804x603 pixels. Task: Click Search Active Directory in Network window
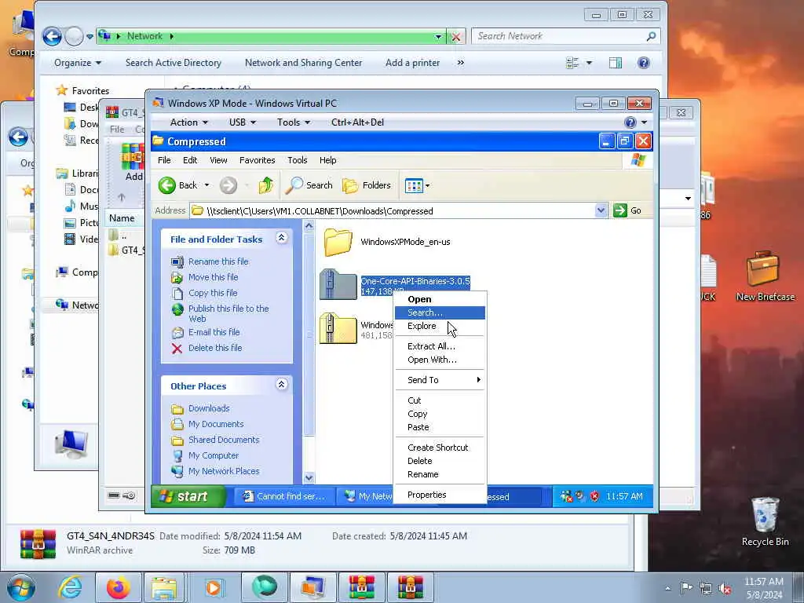point(174,63)
